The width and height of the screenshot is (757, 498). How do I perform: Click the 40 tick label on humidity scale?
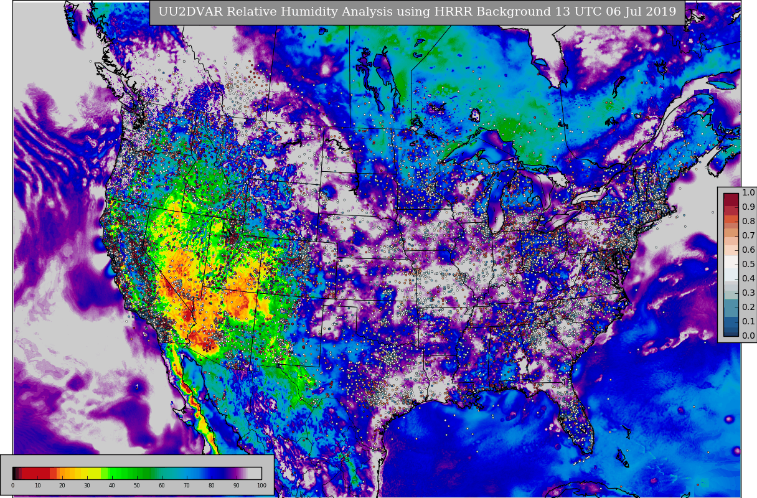(112, 486)
